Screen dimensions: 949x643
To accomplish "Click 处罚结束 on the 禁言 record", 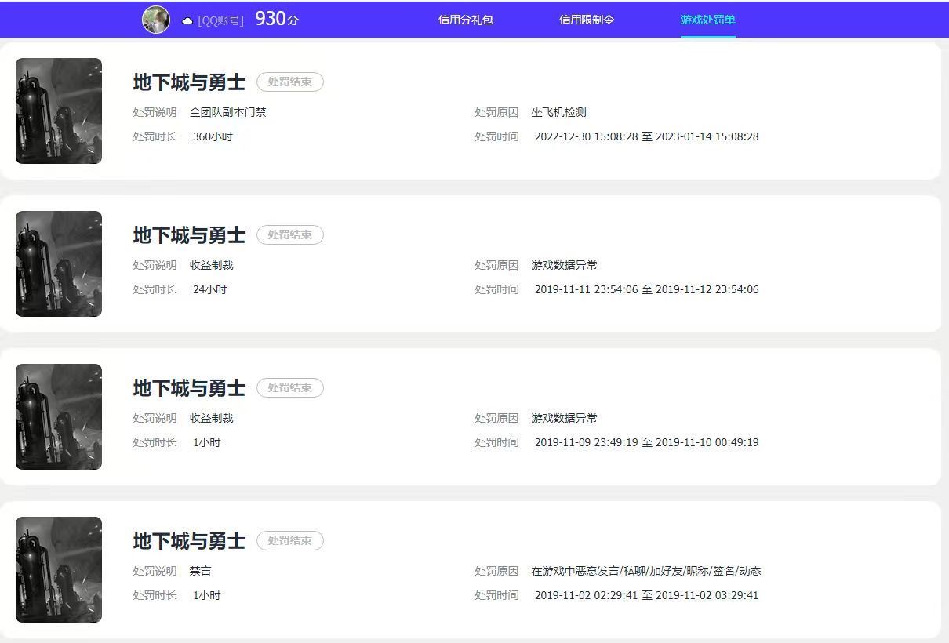I will click(290, 540).
